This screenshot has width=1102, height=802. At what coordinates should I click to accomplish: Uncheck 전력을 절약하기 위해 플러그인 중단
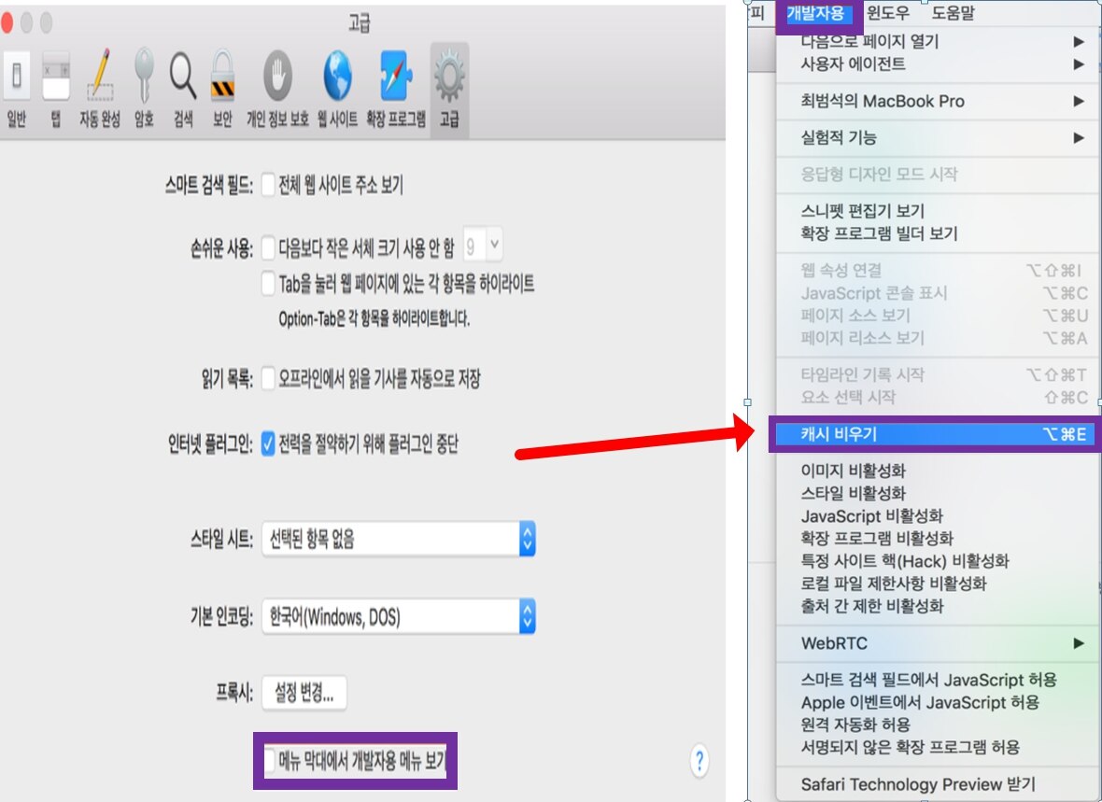pos(269,443)
